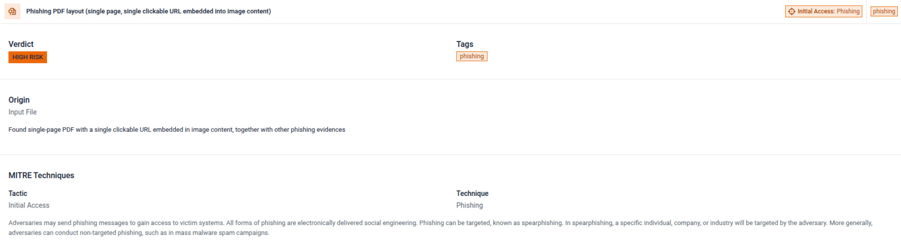The width and height of the screenshot is (901, 245).
Task: Select the phishing tag in the header
Action: pyautogui.click(x=883, y=12)
